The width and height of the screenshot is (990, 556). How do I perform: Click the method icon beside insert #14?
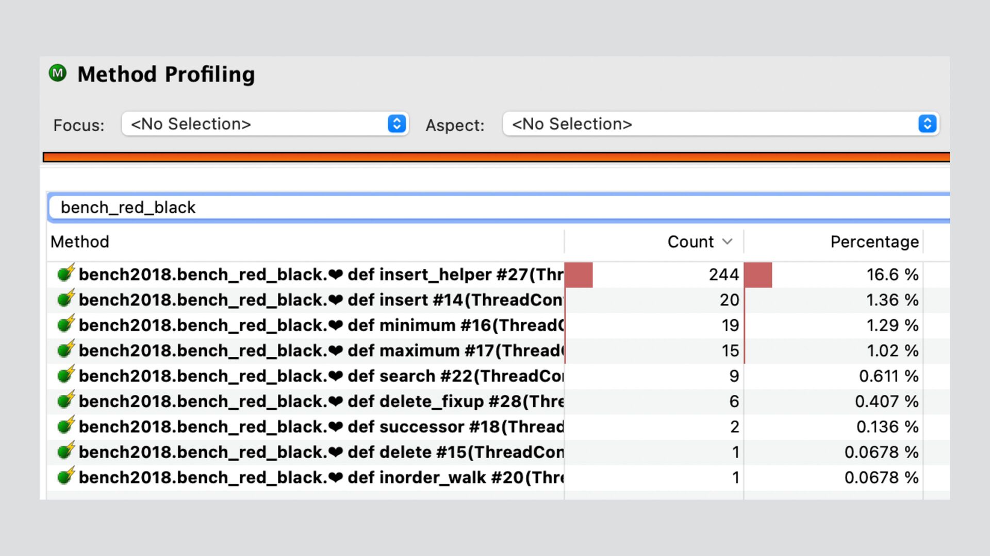click(66, 299)
